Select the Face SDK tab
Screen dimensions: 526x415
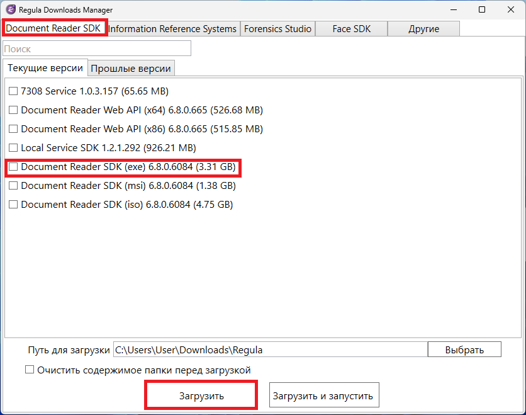(352, 29)
